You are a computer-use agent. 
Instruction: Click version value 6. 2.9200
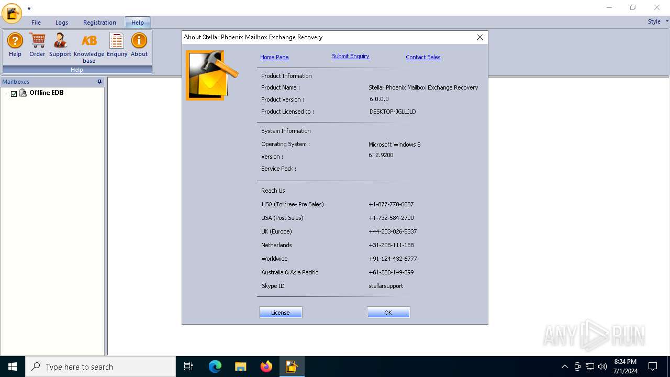click(x=381, y=155)
